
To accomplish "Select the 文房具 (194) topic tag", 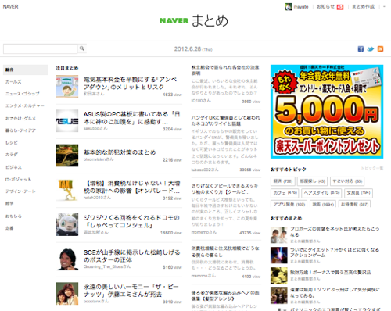I will (358, 193).
